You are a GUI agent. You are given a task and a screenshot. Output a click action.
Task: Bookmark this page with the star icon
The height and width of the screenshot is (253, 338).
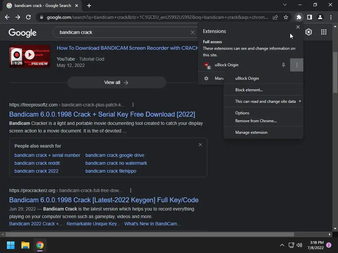pyautogui.click(x=286, y=17)
